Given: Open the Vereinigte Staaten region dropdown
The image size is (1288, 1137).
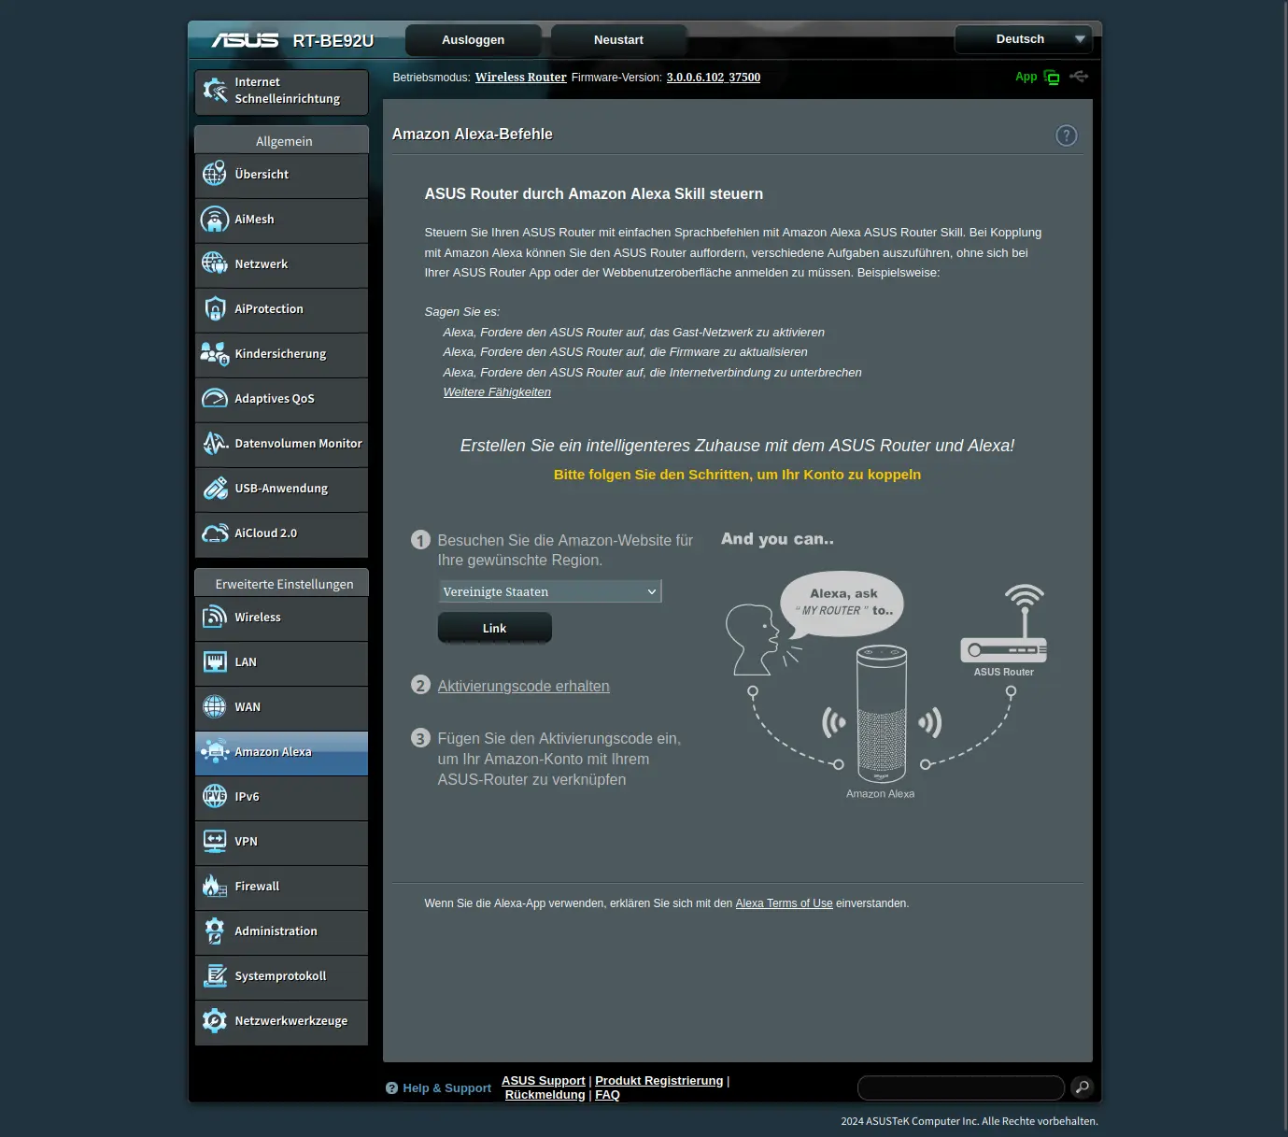Looking at the screenshot, I should [549, 591].
